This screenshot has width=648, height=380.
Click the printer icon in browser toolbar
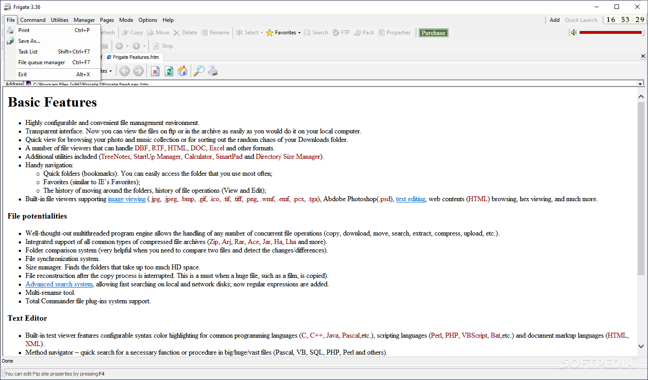213,71
